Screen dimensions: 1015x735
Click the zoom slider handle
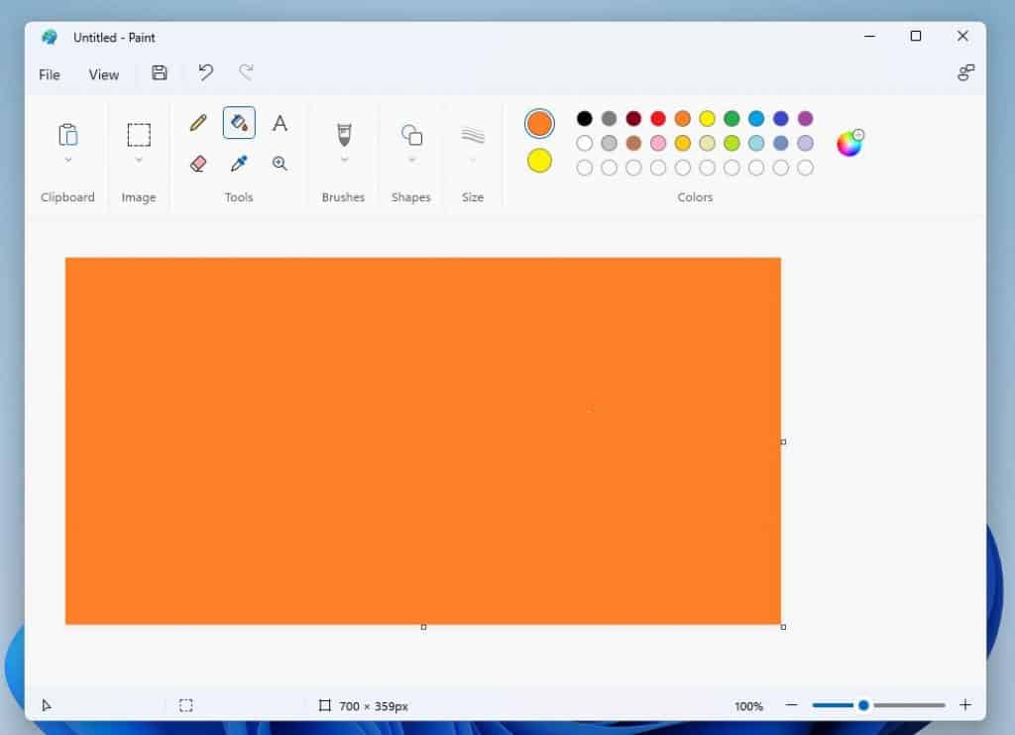pyautogui.click(x=863, y=704)
